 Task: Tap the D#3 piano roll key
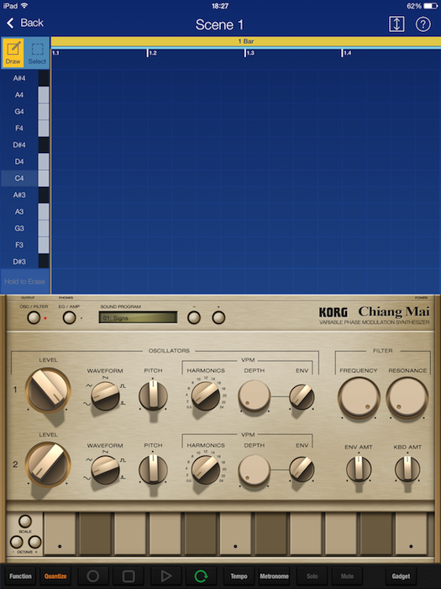(x=24, y=262)
